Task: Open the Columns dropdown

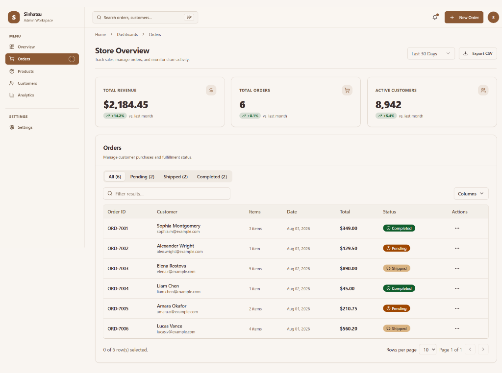Action: 471,194
